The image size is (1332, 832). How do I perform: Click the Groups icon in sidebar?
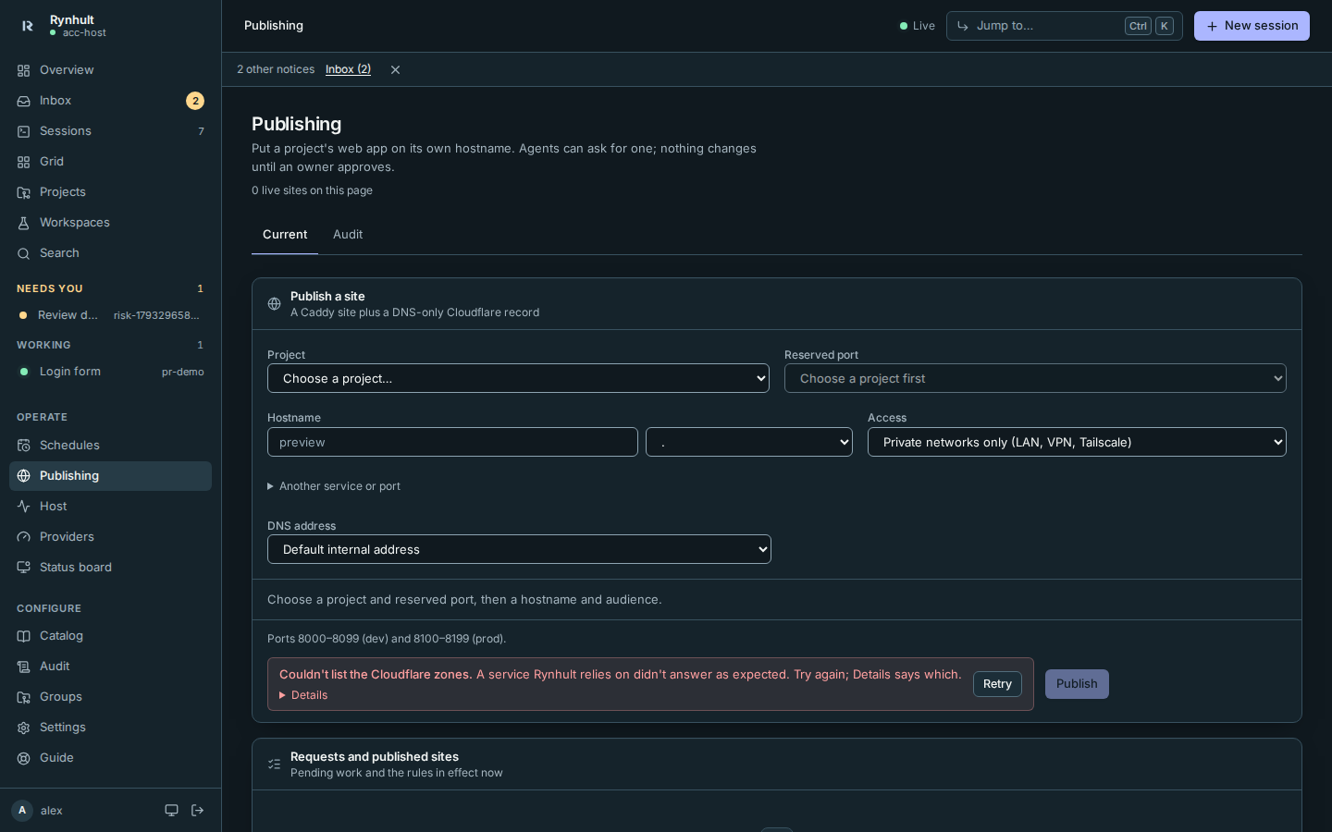point(24,697)
